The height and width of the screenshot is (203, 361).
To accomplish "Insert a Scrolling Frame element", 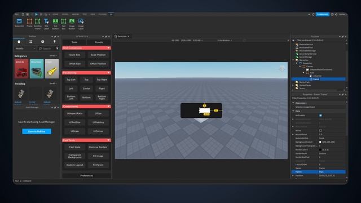I will coord(38,24).
